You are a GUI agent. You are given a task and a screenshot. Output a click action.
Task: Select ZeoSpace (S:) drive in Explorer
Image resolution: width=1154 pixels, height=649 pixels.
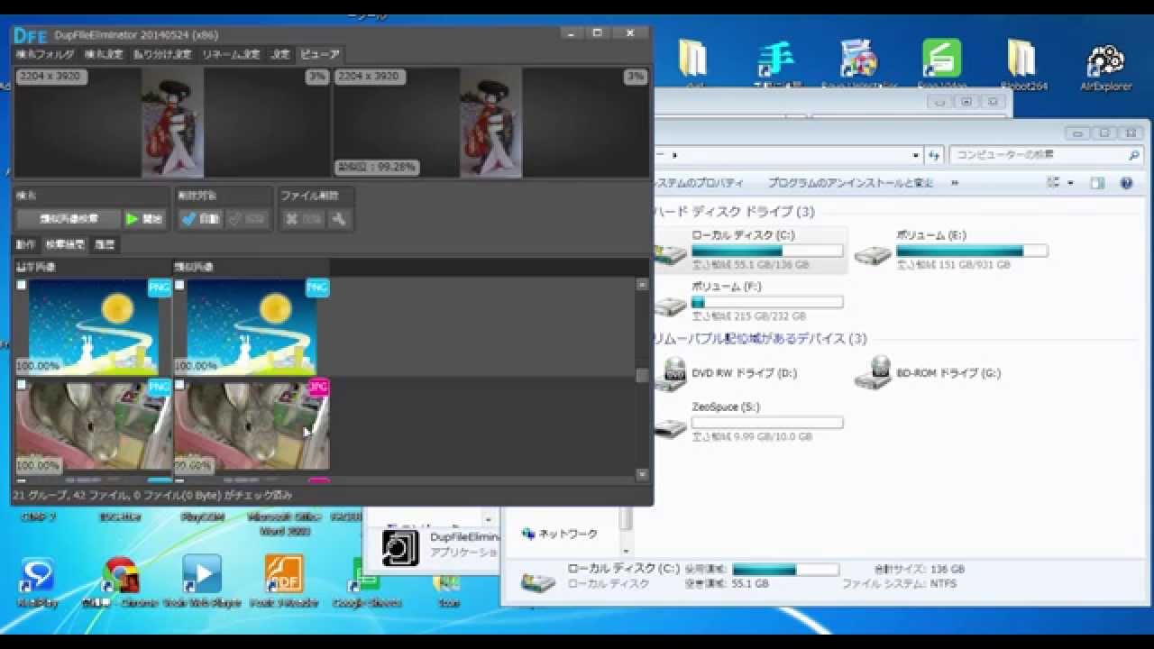point(750,422)
